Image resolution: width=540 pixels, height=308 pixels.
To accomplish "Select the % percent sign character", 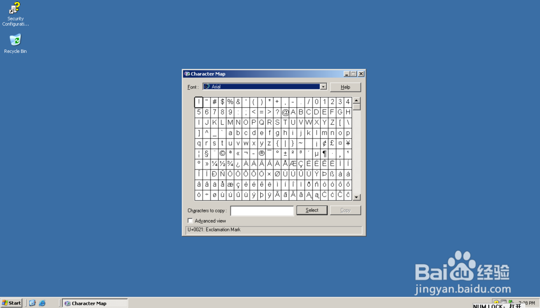I will click(x=230, y=102).
